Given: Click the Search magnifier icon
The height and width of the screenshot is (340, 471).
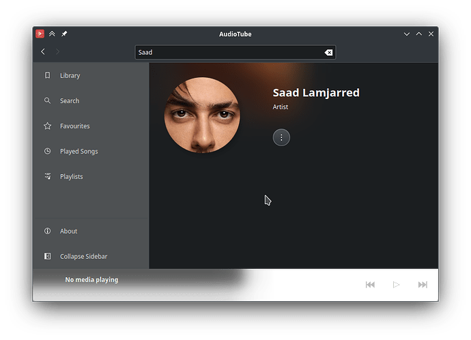Looking at the screenshot, I should pos(48,100).
